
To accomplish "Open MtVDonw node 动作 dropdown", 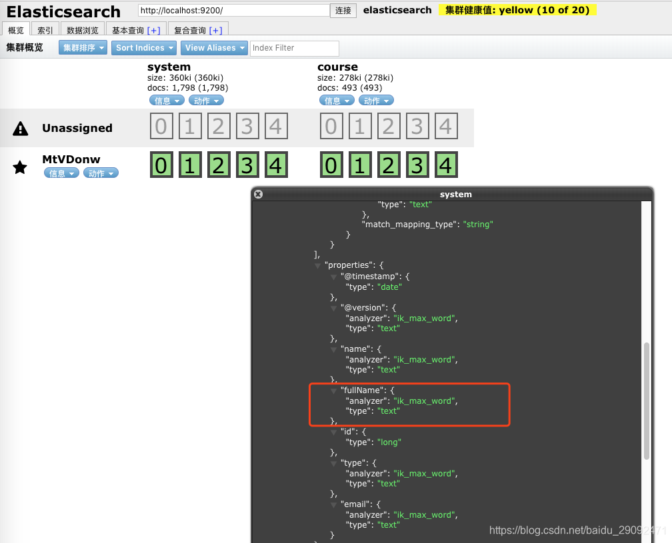I will pos(101,173).
